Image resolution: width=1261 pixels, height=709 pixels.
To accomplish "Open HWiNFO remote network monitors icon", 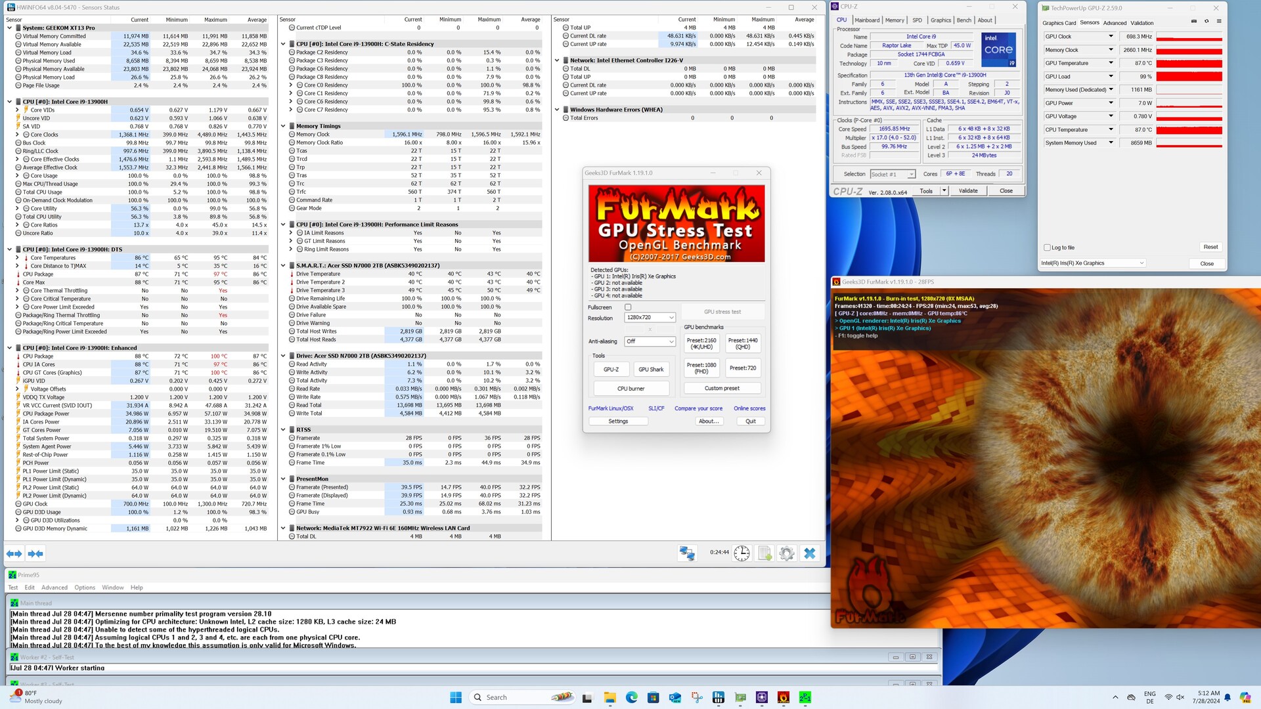I will coord(687,553).
